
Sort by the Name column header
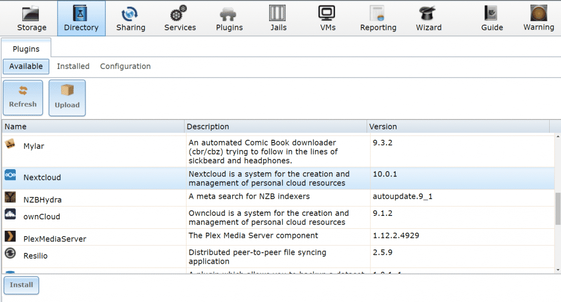point(93,126)
